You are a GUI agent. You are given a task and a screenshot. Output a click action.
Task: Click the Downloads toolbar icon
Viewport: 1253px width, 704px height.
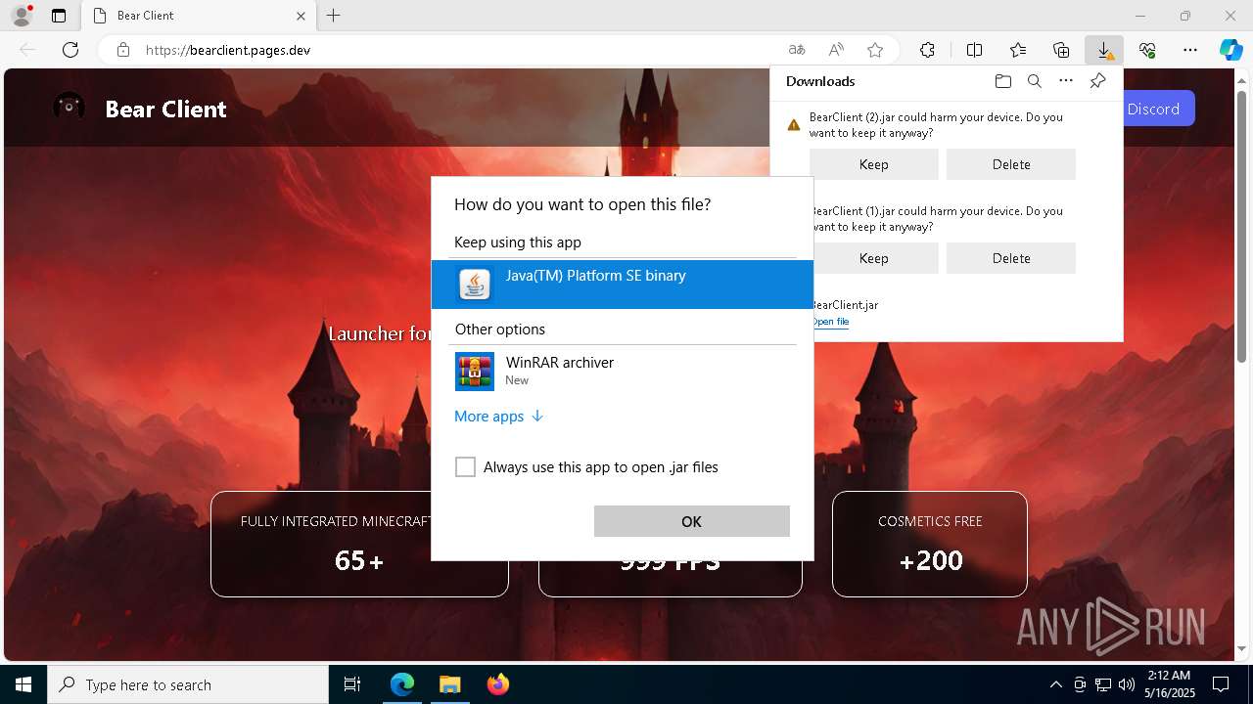pyautogui.click(x=1104, y=50)
